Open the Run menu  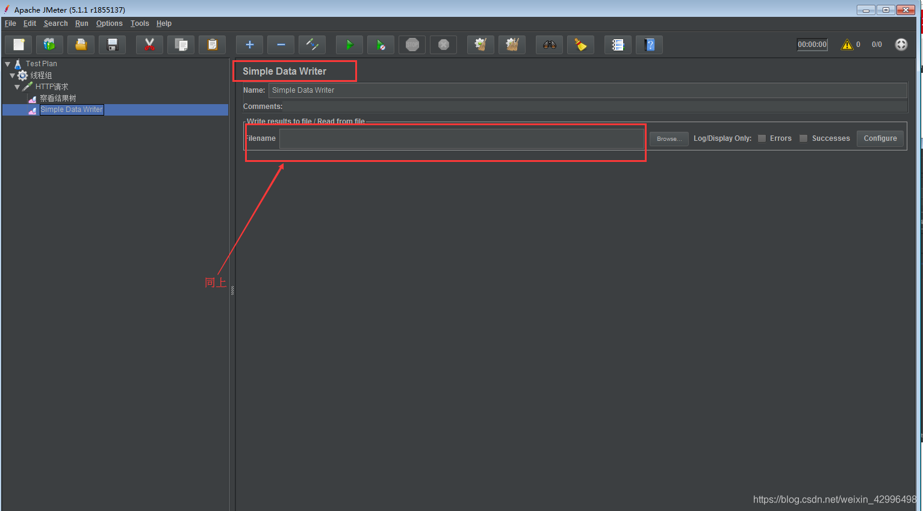(81, 23)
